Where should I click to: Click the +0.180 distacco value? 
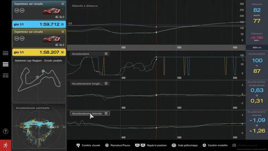tap(257, 38)
